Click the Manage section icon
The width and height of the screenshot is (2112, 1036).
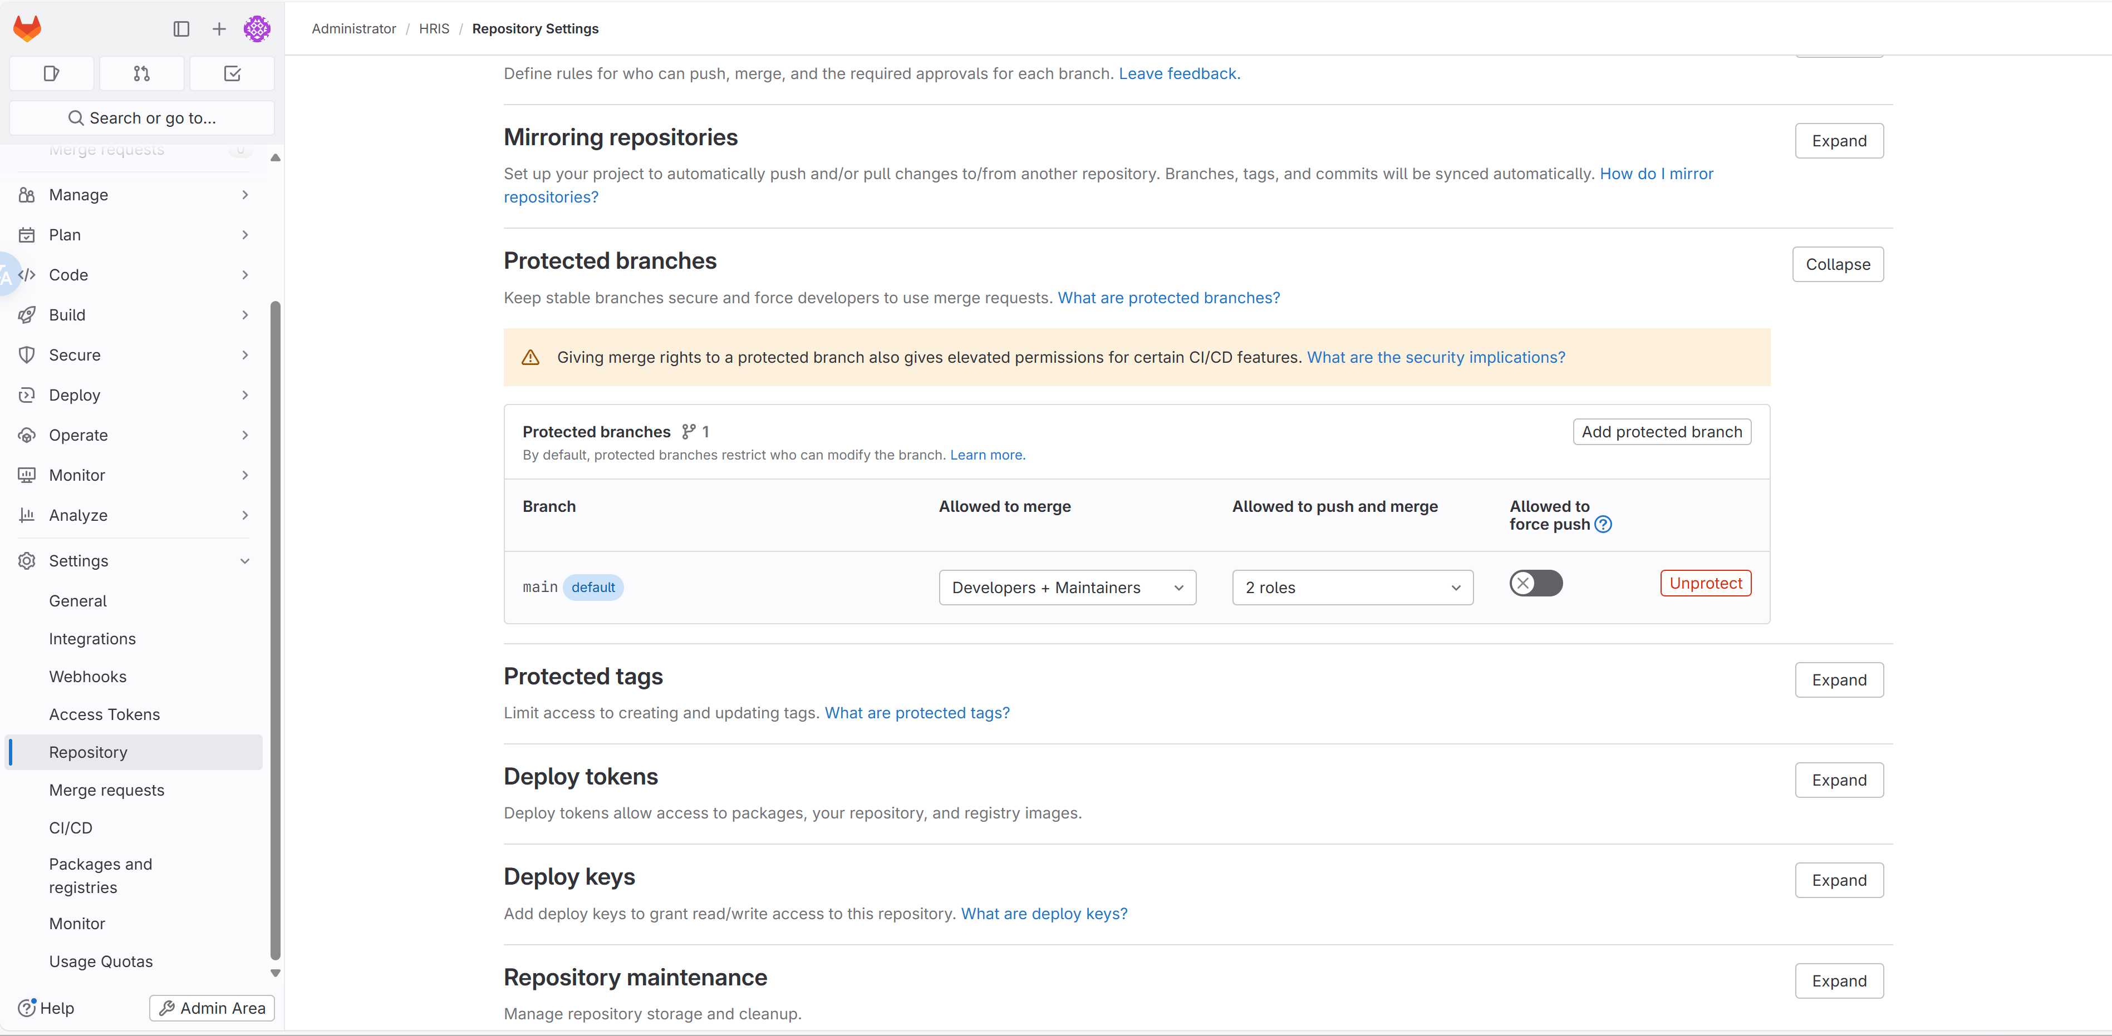(x=26, y=195)
